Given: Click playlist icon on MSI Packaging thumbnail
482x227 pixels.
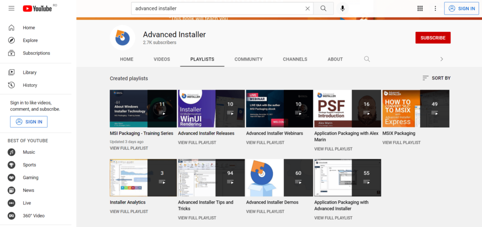Looking at the screenshot, I should (x=162, y=114).
